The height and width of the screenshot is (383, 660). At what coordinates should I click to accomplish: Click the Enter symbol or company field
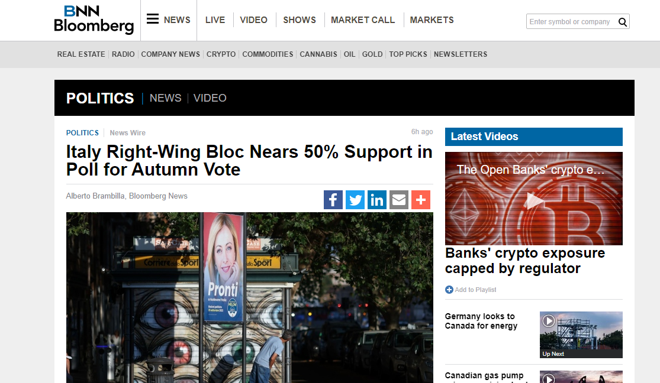(x=571, y=21)
